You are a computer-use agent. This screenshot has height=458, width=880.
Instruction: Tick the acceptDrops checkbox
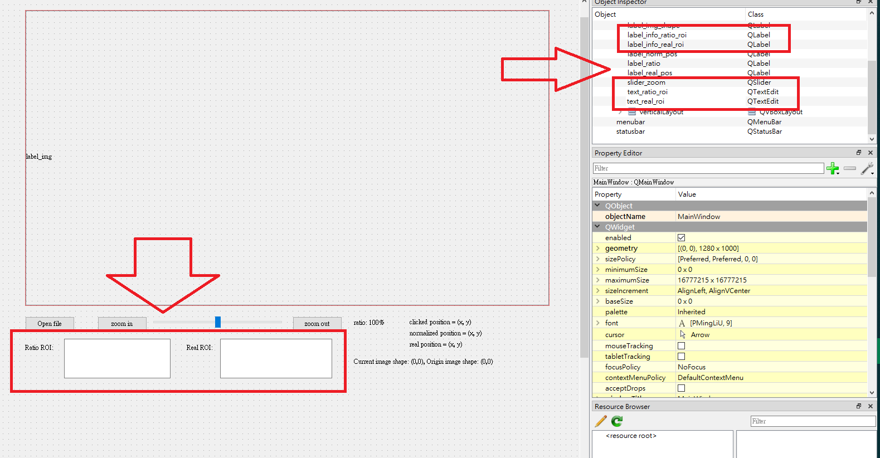tap(681, 388)
